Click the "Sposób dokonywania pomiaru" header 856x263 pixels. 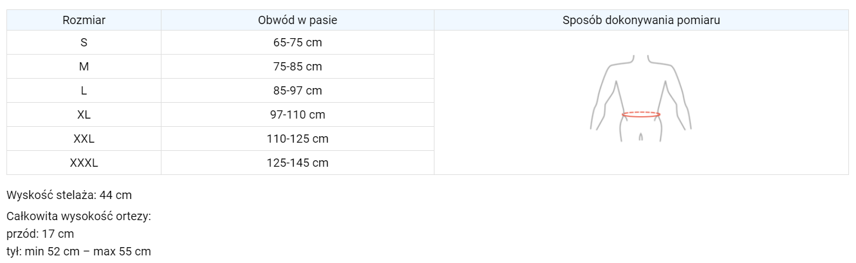(x=641, y=21)
